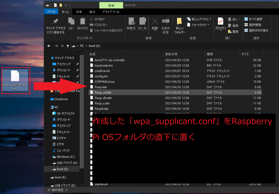Image resolution: width=279 pixels, height=194 pixels.
Task: Select wpa_supplicant.conf file on the desktop
Action: point(15,80)
